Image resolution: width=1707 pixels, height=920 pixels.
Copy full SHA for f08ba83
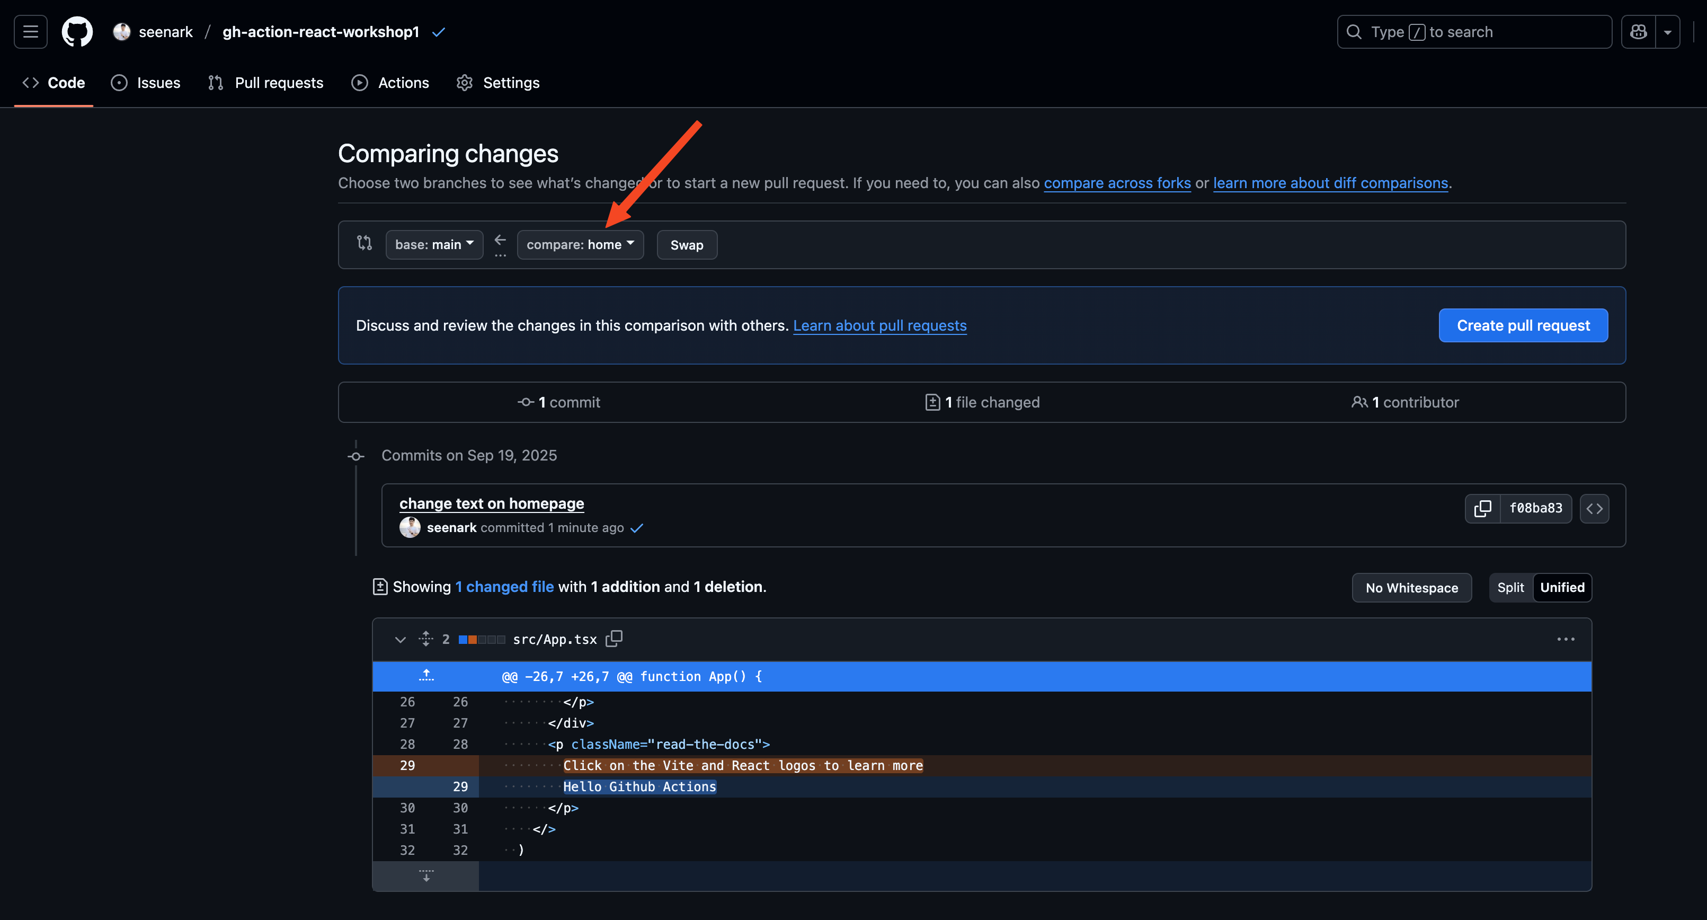[x=1482, y=508]
